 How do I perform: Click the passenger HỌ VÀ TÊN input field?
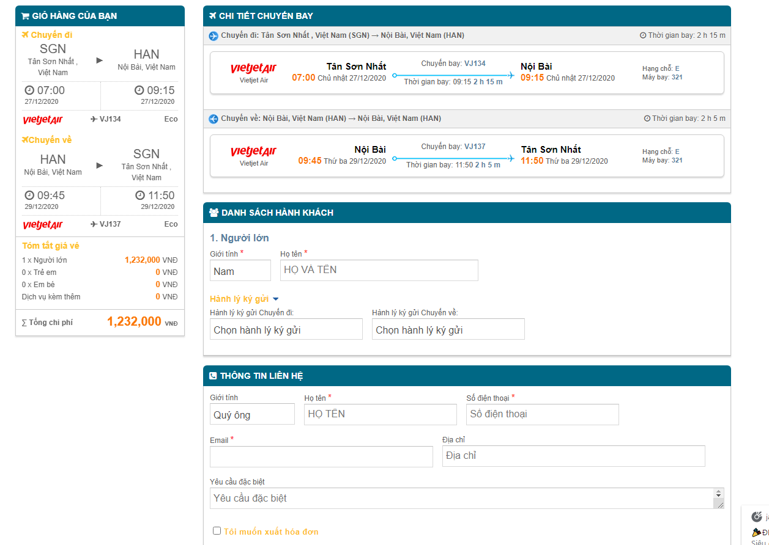pos(379,270)
